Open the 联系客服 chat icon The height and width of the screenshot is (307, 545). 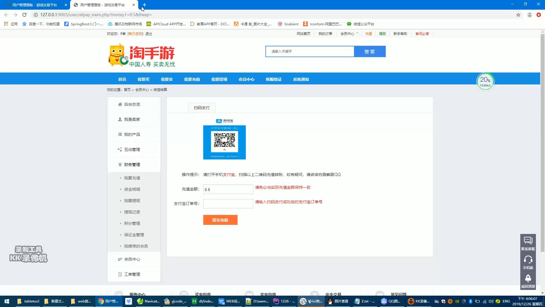(x=528, y=243)
